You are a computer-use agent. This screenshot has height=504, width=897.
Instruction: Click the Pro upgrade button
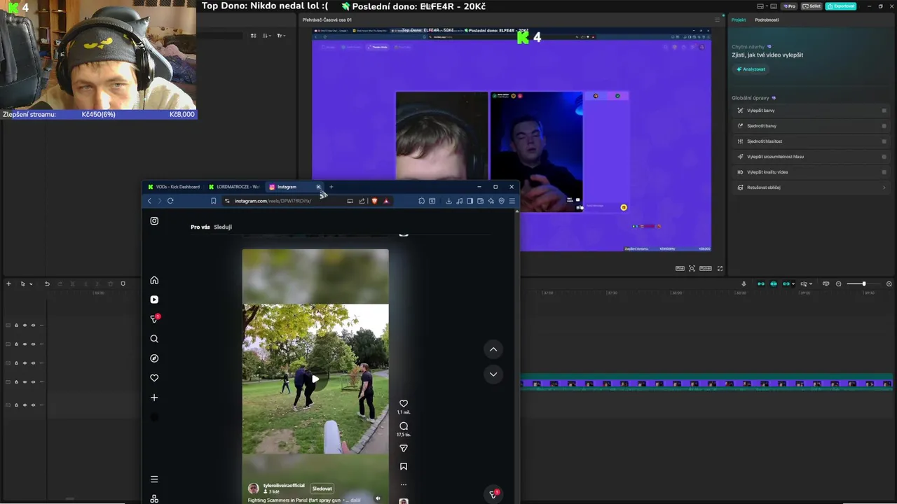tap(790, 6)
